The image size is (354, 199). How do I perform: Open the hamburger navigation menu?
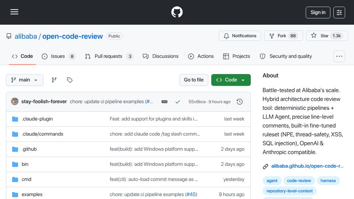(14, 12)
